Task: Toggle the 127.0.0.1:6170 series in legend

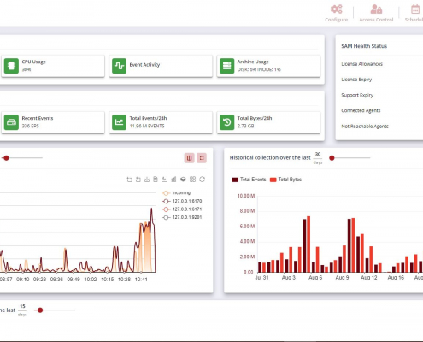Action: [182, 201]
